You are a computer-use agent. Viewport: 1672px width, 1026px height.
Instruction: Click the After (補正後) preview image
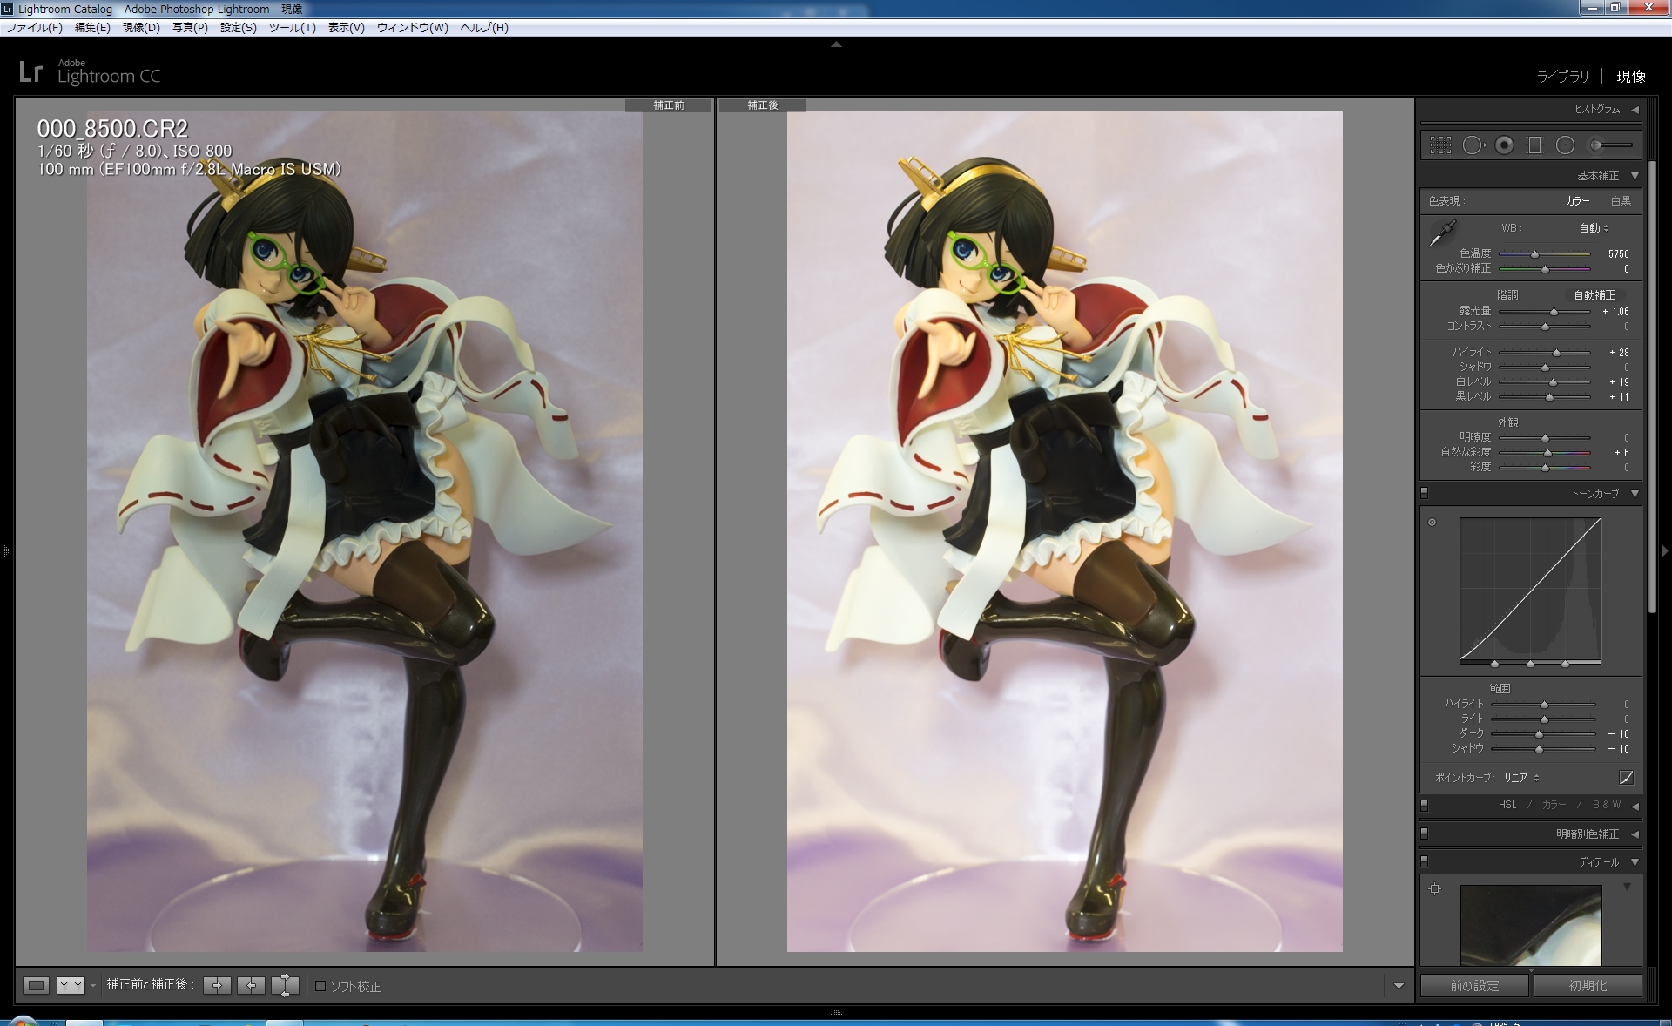pyautogui.click(x=1064, y=531)
